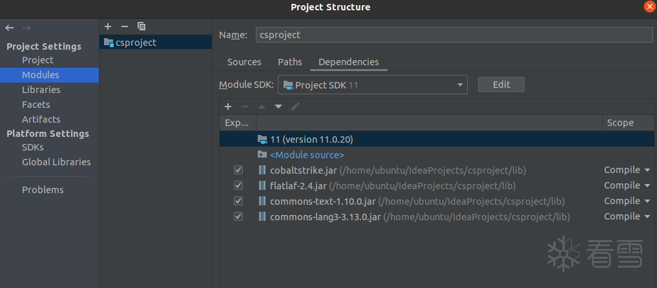Image resolution: width=657 pixels, height=288 pixels.
Task: Open the Module SDK dropdown
Action: point(373,85)
